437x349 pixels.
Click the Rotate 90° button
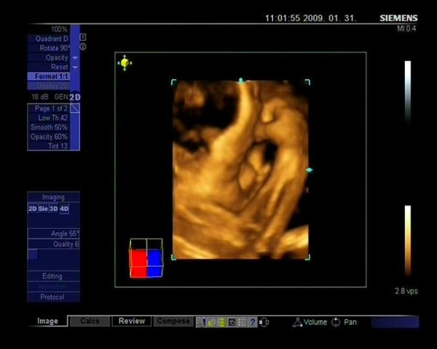pos(54,48)
